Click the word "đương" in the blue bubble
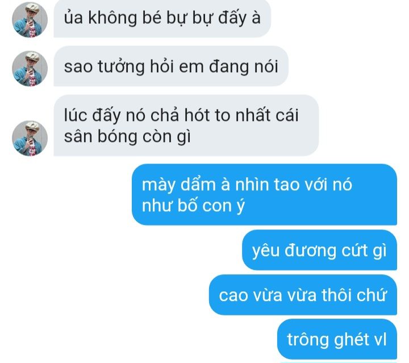The width and height of the screenshot is (409, 363). pyautogui.click(x=310, y=251)
